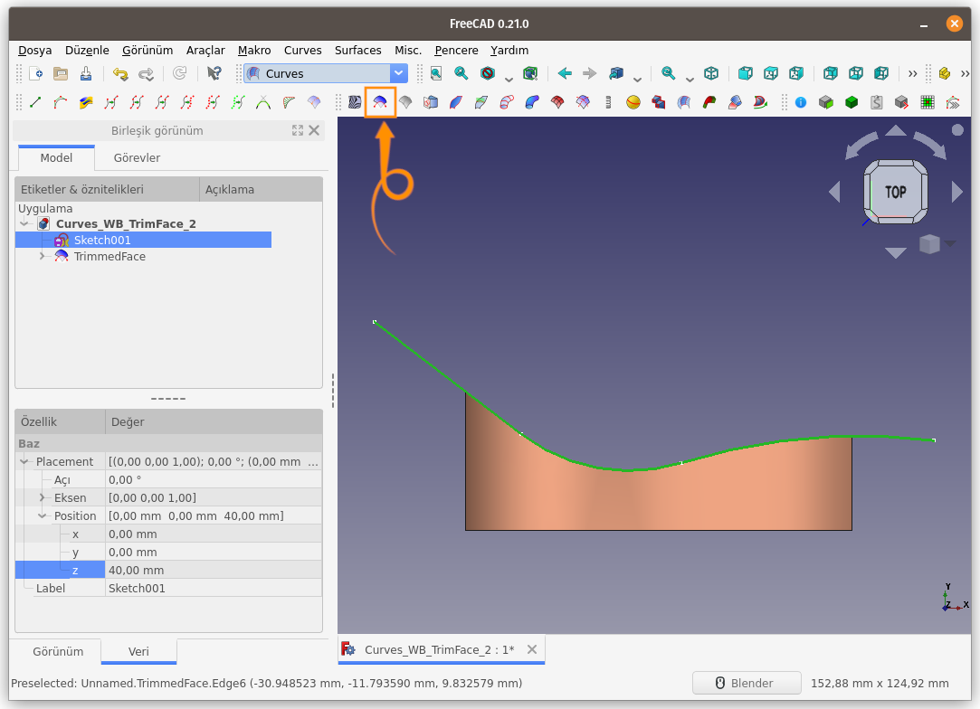Screen dimensions: 980x709
Task: Undo the last operation
Action: point(119,73)
